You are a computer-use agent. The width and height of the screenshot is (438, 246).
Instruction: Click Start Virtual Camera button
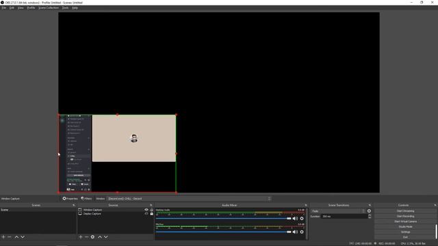pos(405,221)
